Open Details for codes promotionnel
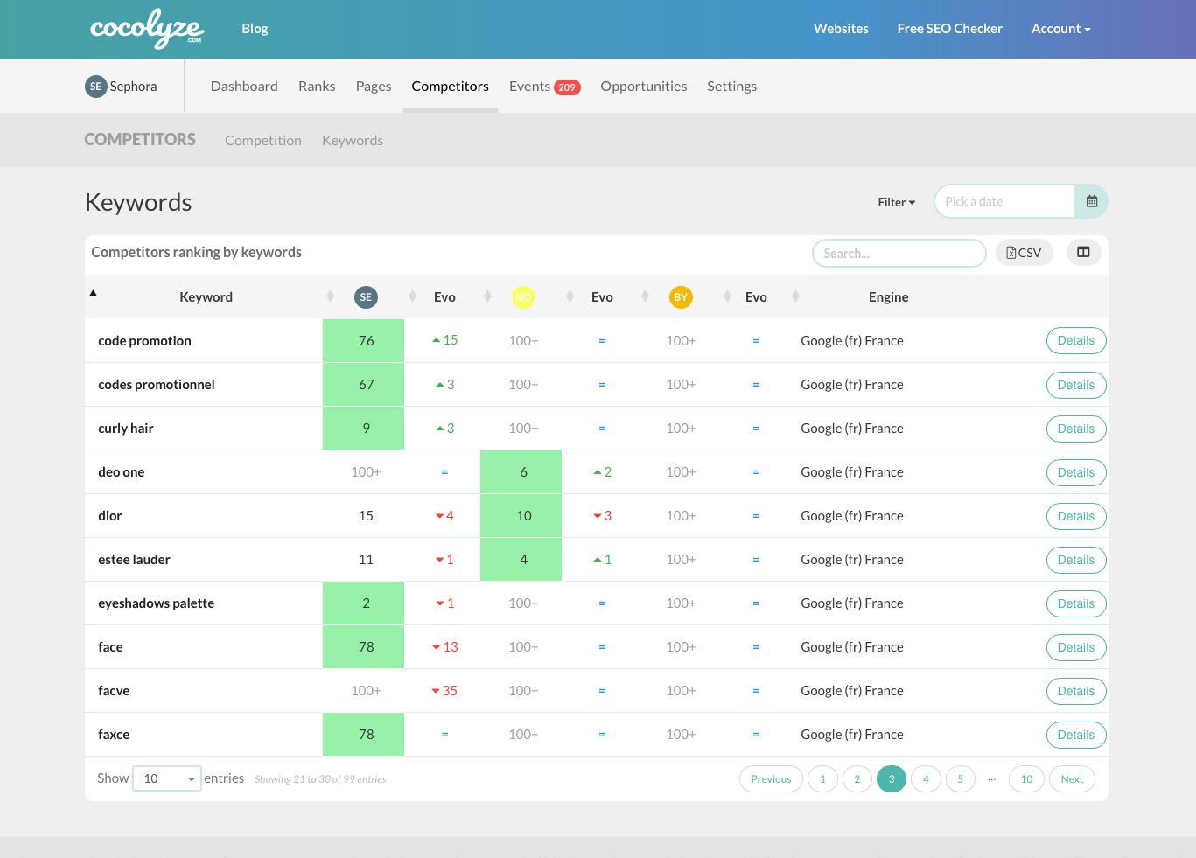This screenshot has width=1196, height=858. pyautogui.click(x=1076, y=385)
